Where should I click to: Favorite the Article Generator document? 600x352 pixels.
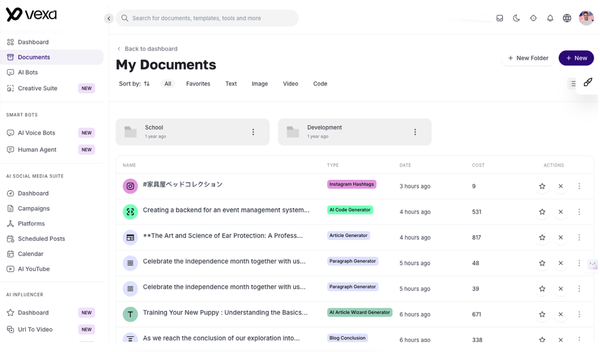point(542,238)
